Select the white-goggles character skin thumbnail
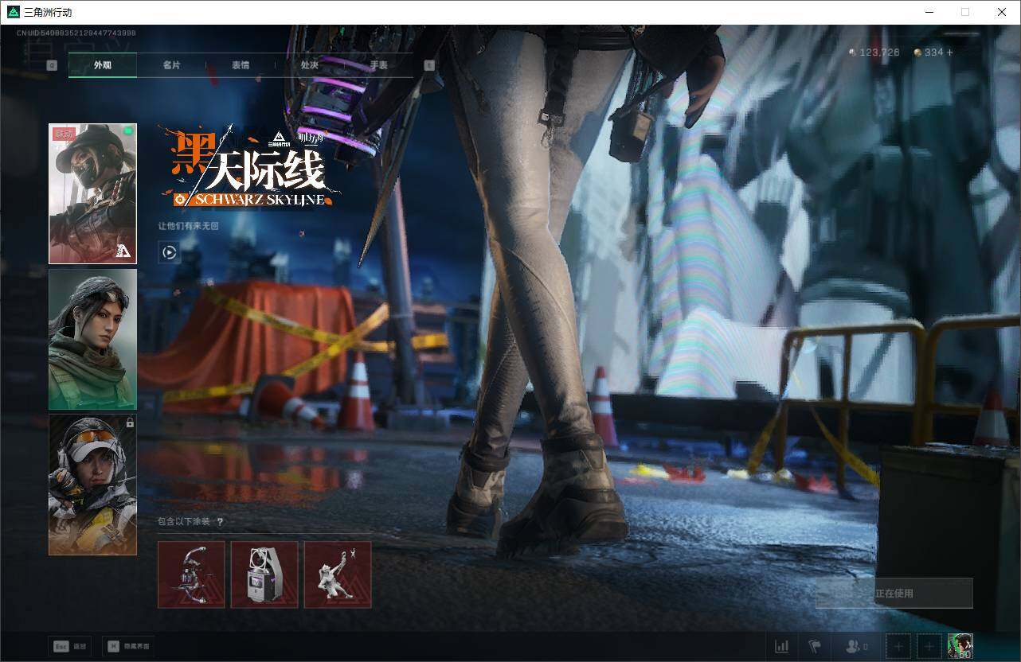Viewport: 1021px width, 662px height. (92, 485)
